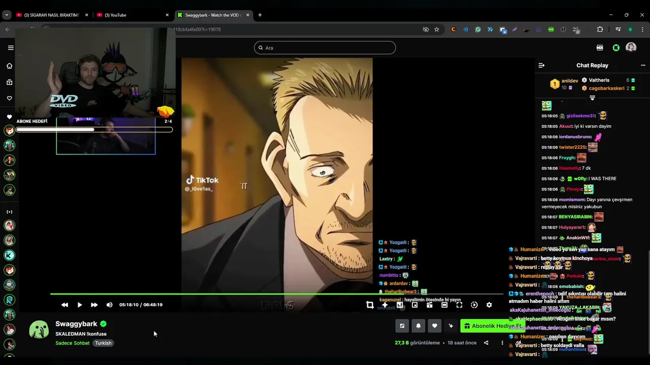Bookmark this page with star icon

pyautogui.click(x=437, y=29)
